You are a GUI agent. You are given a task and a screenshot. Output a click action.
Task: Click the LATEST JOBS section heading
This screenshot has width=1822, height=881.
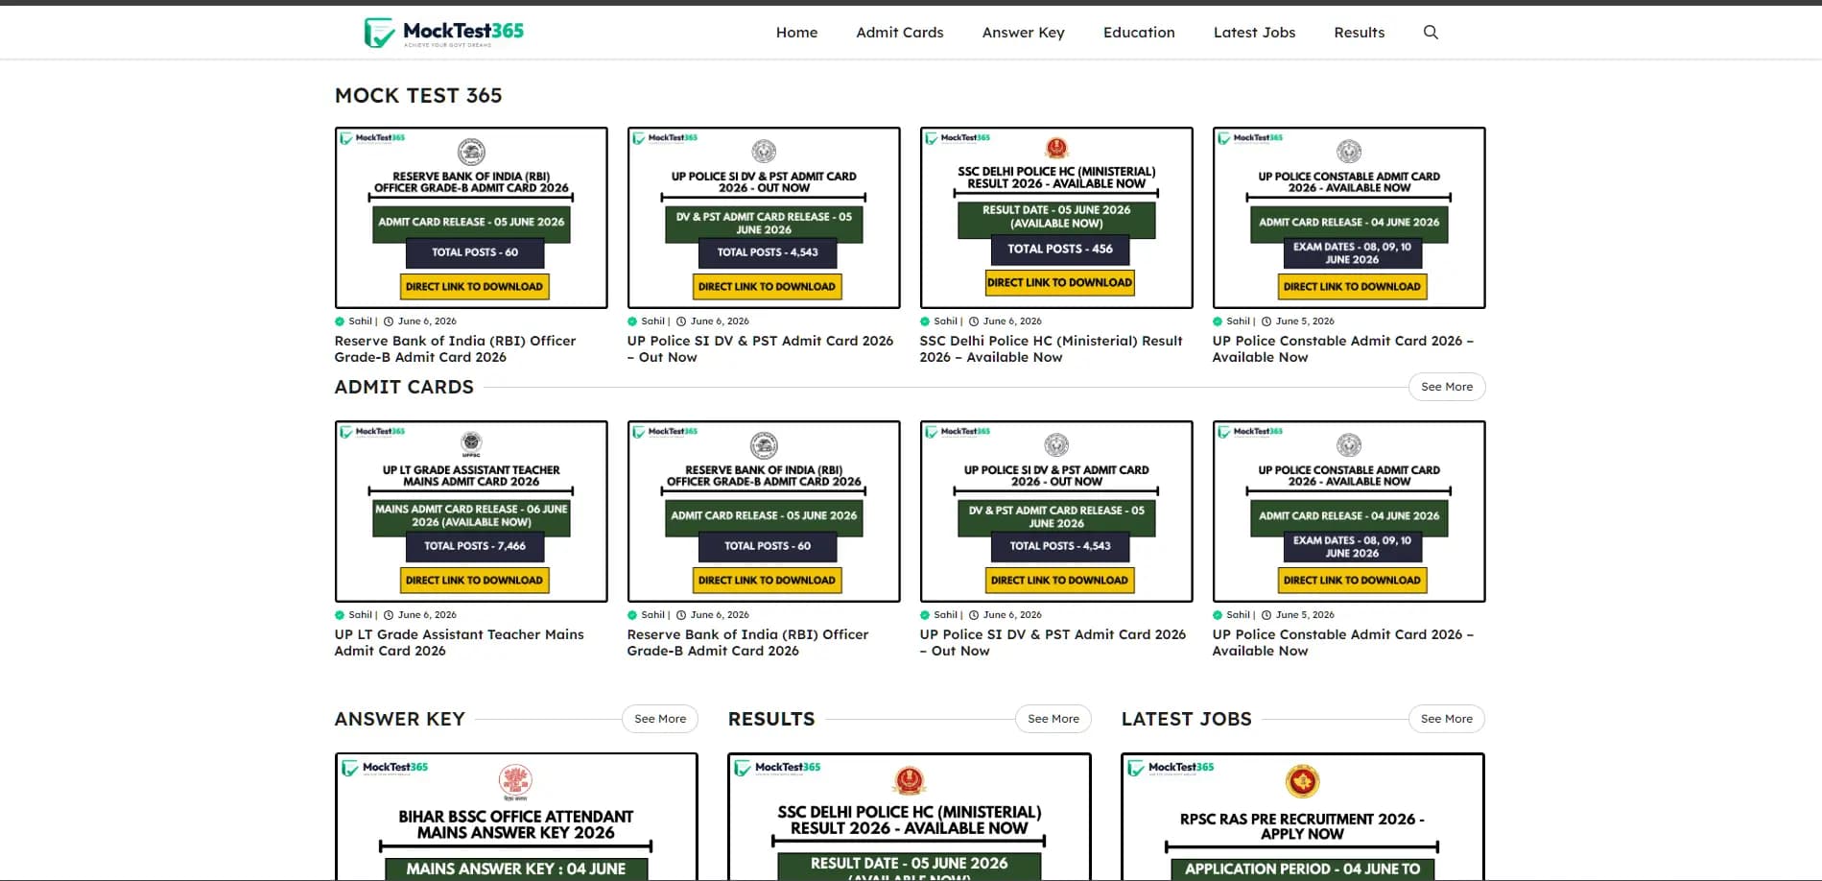point(1186,719)
